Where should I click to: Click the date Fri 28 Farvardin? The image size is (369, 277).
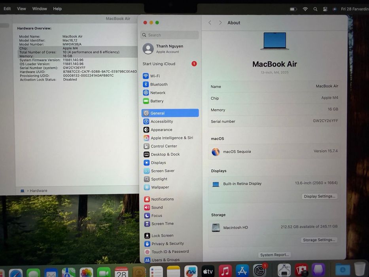click(355, 9)
